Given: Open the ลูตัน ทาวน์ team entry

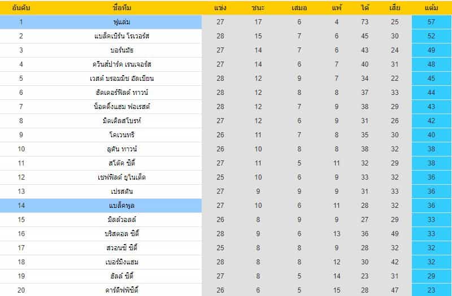Looking at the screenshot, I should pyautogui.click(x=121, y=149).
